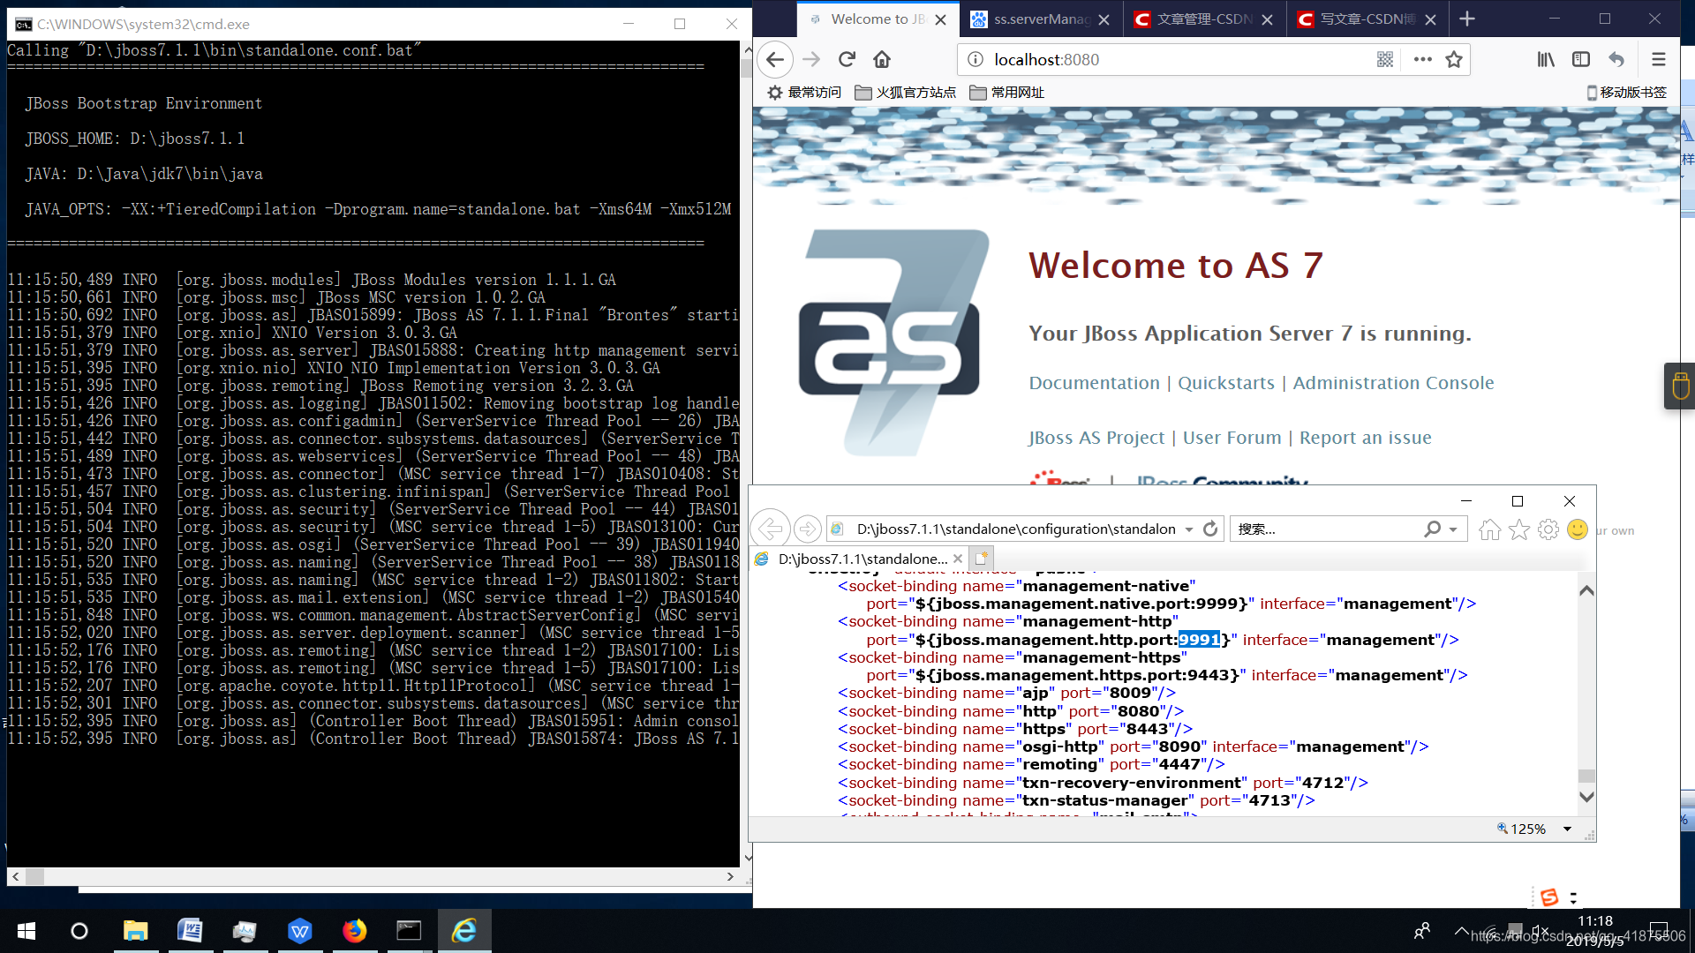Go forward in the Firefox toolbar
Viewport: 1695px width, 953px height.
[811, 59]
